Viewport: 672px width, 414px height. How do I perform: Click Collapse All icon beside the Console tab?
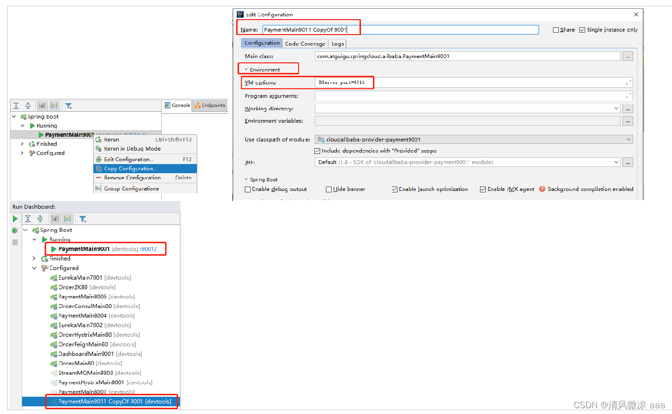(28, 106)
